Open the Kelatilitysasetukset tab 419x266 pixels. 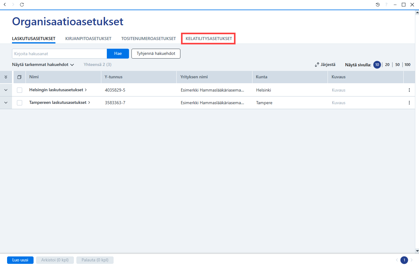[x=209, y=39]
